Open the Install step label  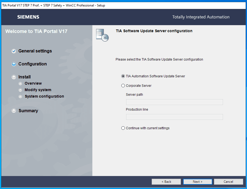[25, 77]
